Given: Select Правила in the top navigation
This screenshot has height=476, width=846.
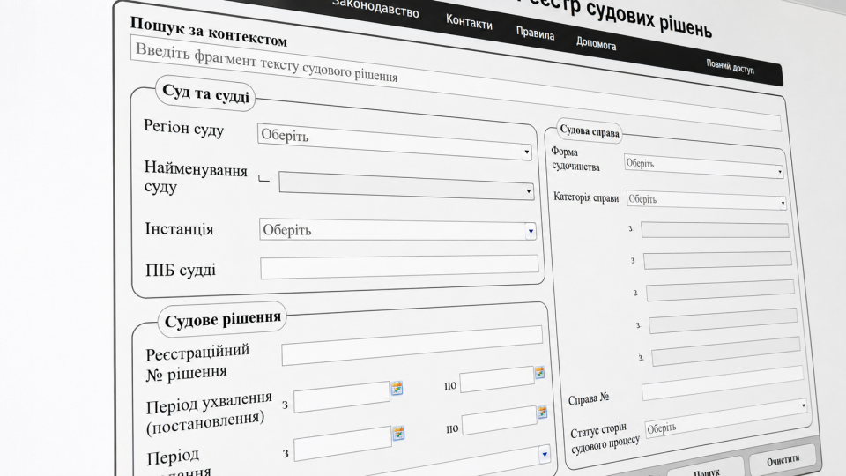Looking at the screenshot, I should click(x=535, y=33).
